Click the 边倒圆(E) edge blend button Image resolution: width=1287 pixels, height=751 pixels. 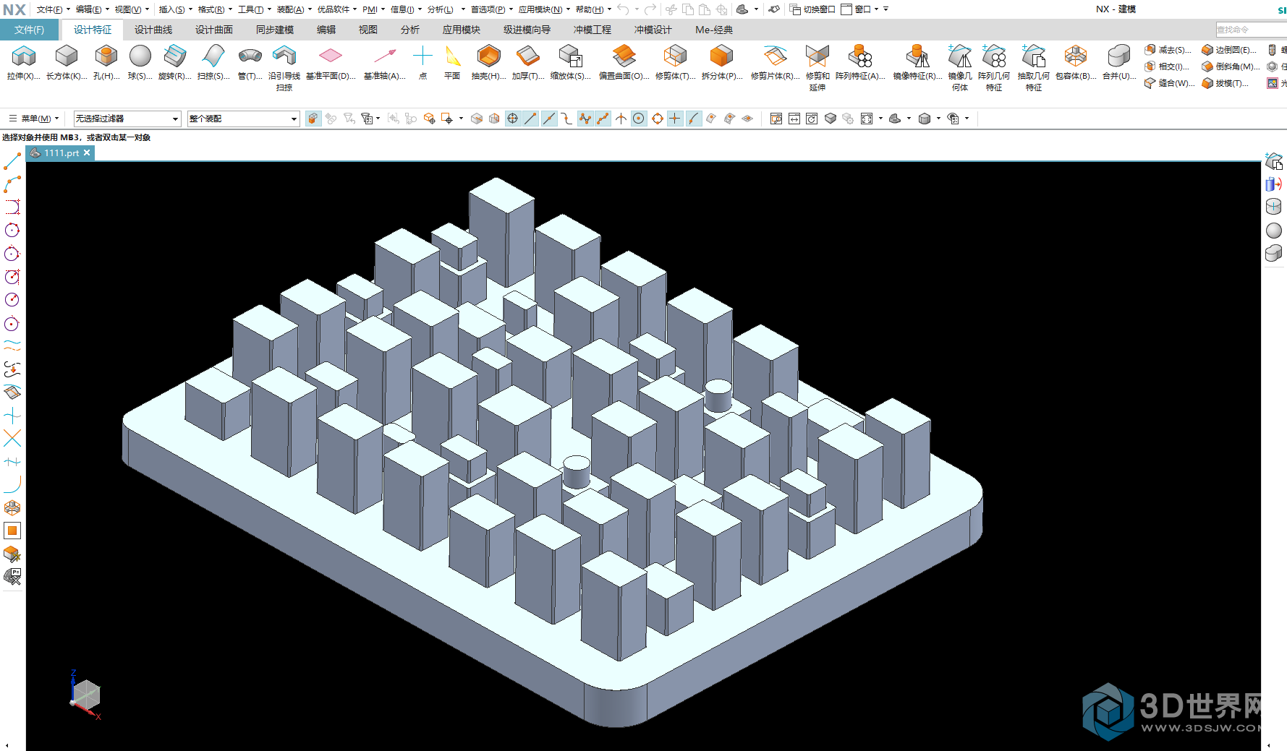[1229, 50]
